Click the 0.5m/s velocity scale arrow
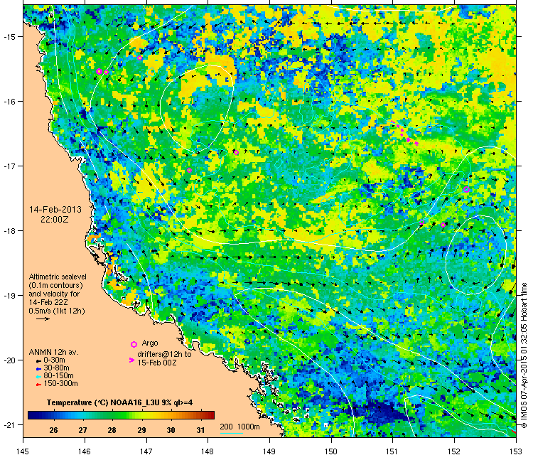Image resolution: width=533 pixels, height=455 pixels. pyautogui.click(x=43, y=318)
